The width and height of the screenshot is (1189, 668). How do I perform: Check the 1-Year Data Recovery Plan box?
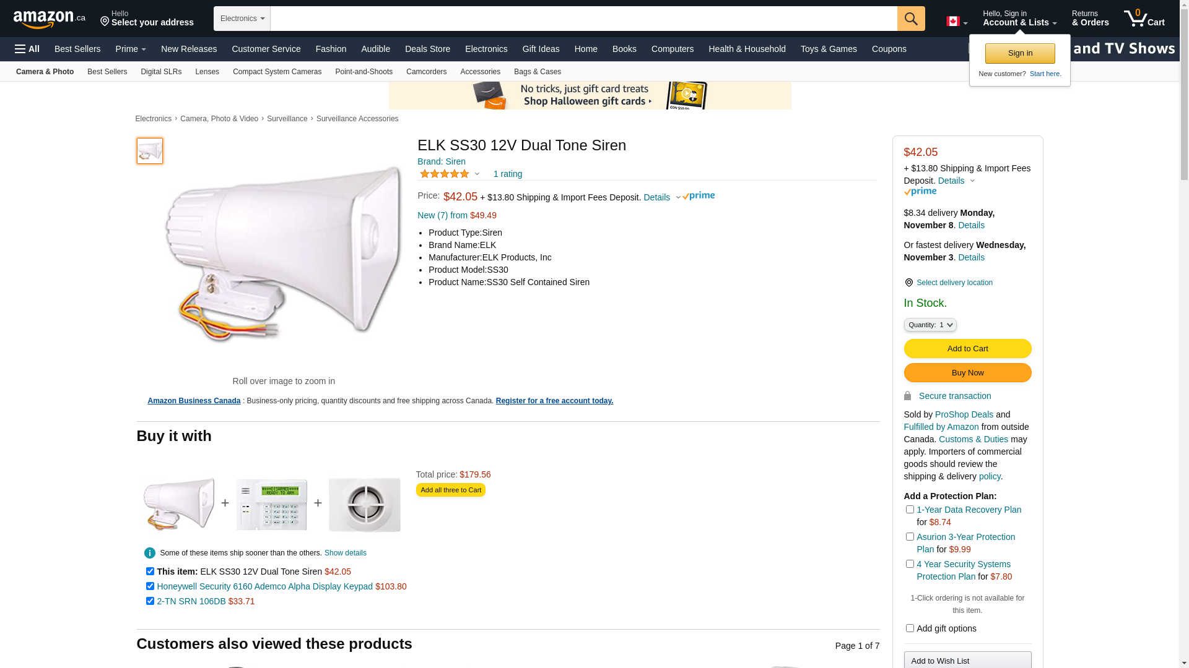tap(910, 510)
